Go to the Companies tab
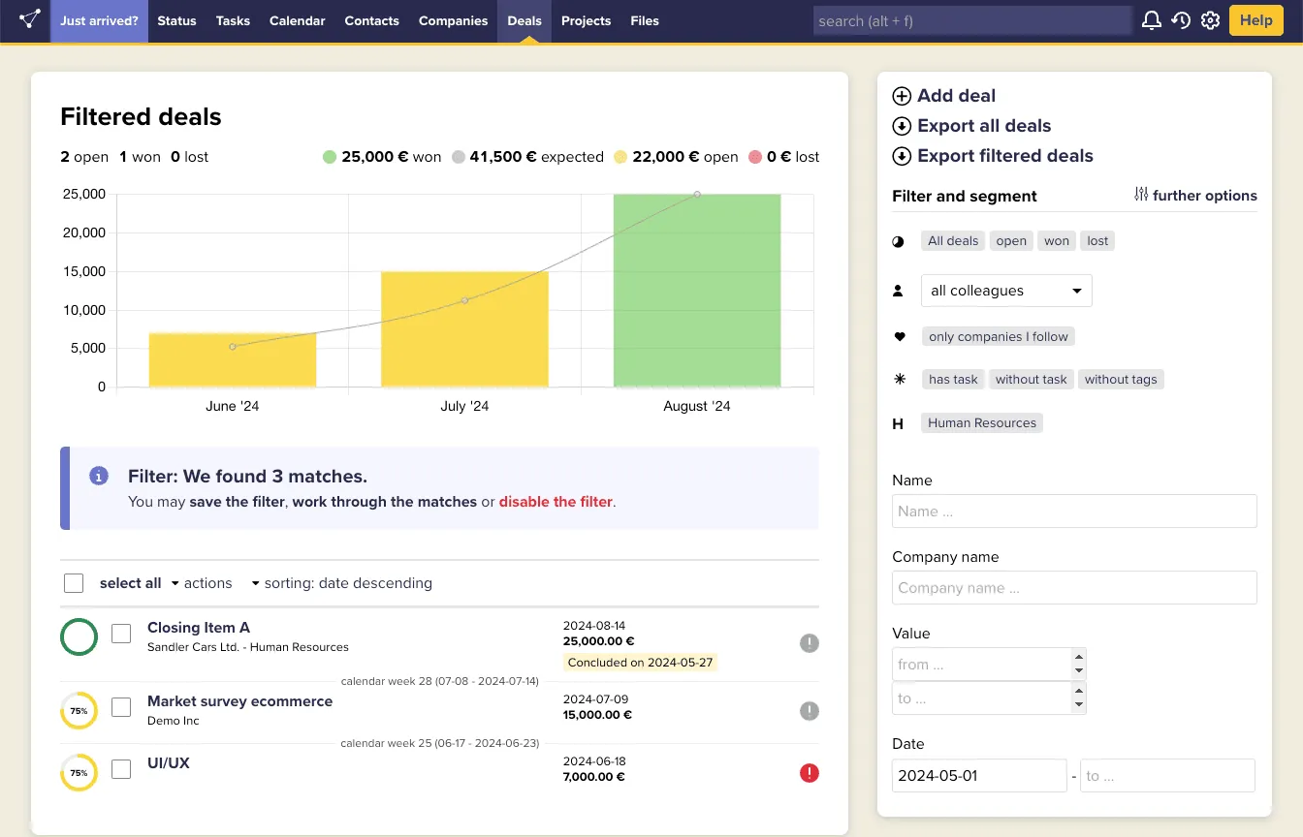Viewport: 1303px width, 837px height. [x=453, y=20]
